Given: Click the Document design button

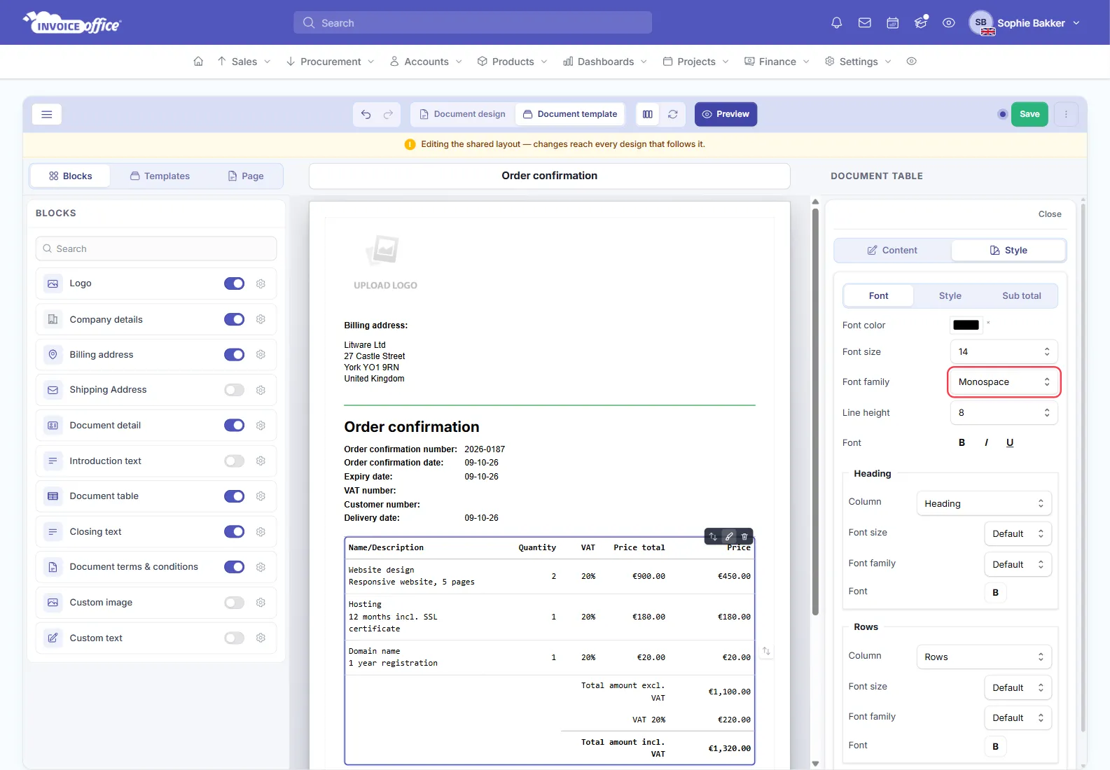Looking at the screenshot, I should point(462,114).
